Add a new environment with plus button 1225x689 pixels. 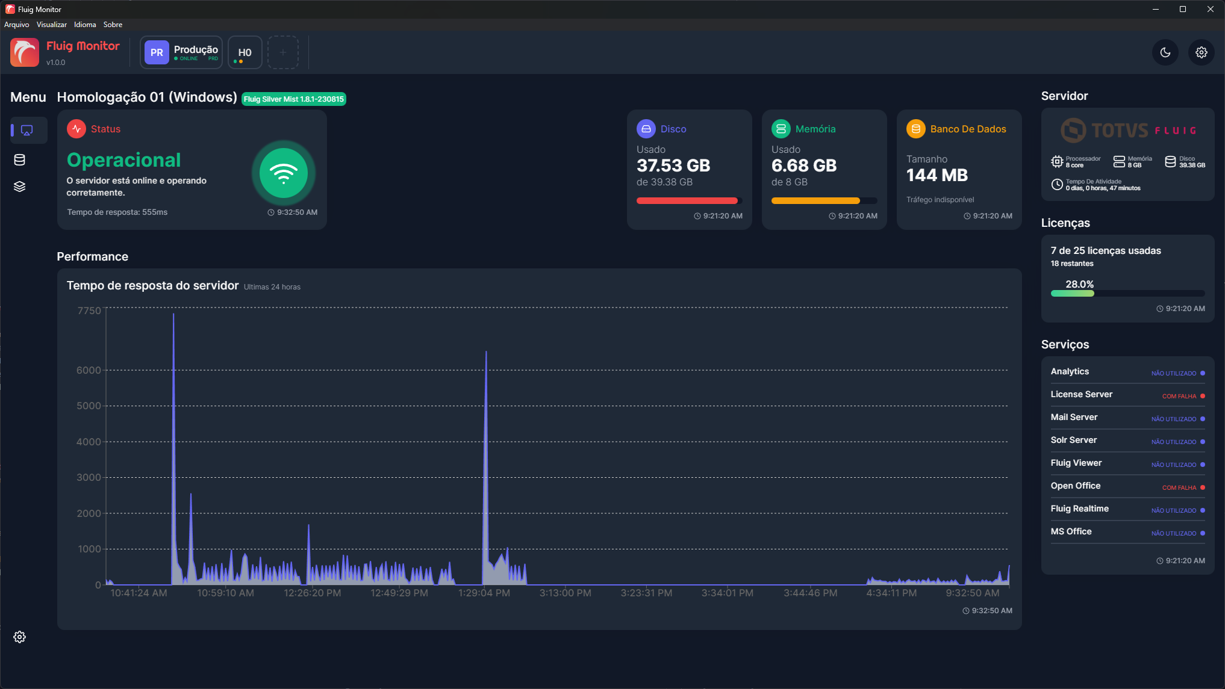(x=283, y=52)
